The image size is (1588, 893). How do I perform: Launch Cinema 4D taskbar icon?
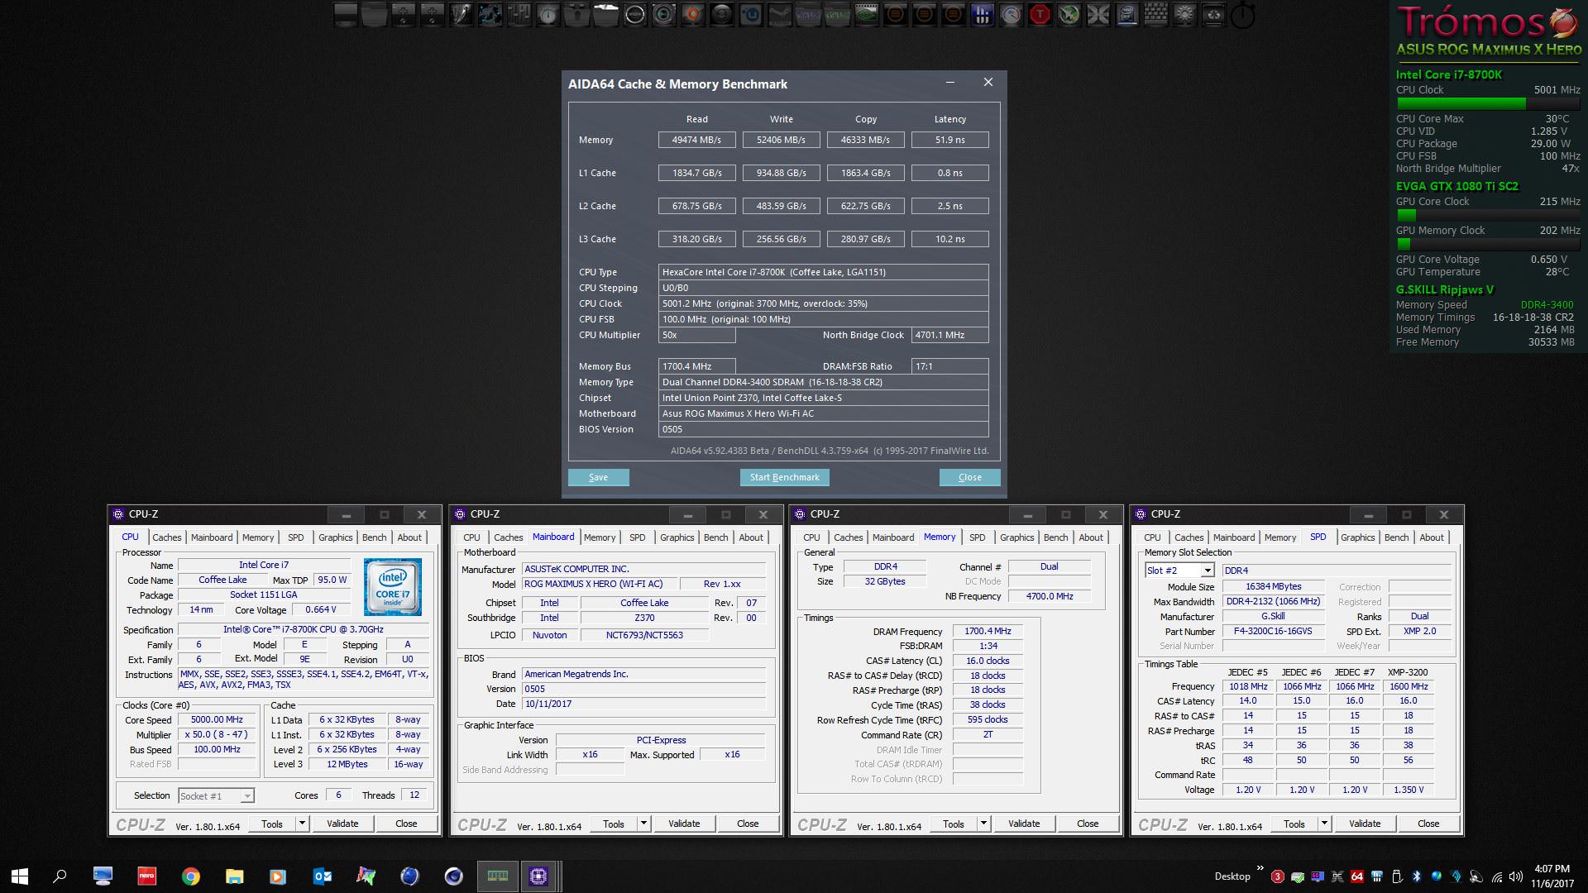coord(453,876)
